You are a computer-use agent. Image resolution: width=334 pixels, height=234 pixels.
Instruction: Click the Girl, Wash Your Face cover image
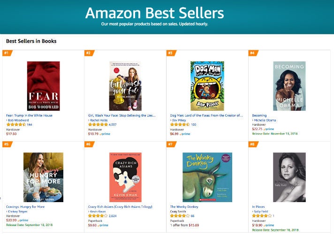click(125, 86)
